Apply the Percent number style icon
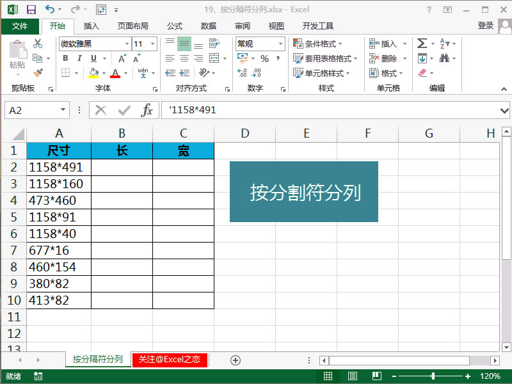This screenshot has height=384, width=512. click(264, 58)
